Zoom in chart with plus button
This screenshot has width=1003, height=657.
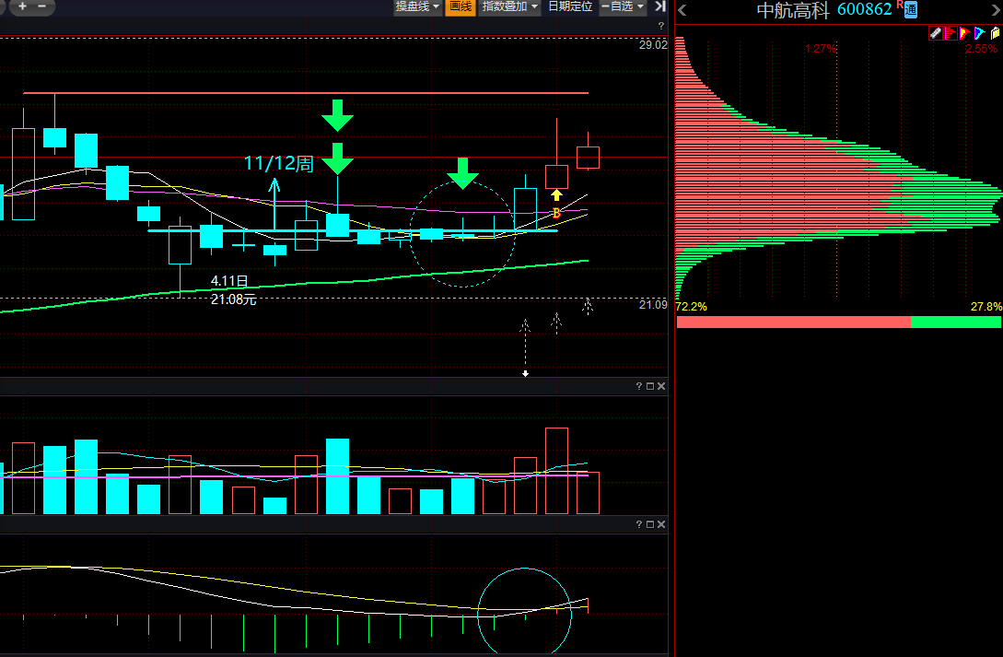tap(22, 6)
